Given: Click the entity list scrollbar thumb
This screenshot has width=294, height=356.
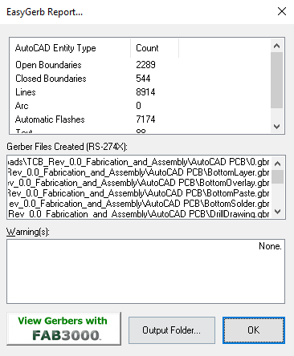Looking at the screenshot, I should (277, 80).
